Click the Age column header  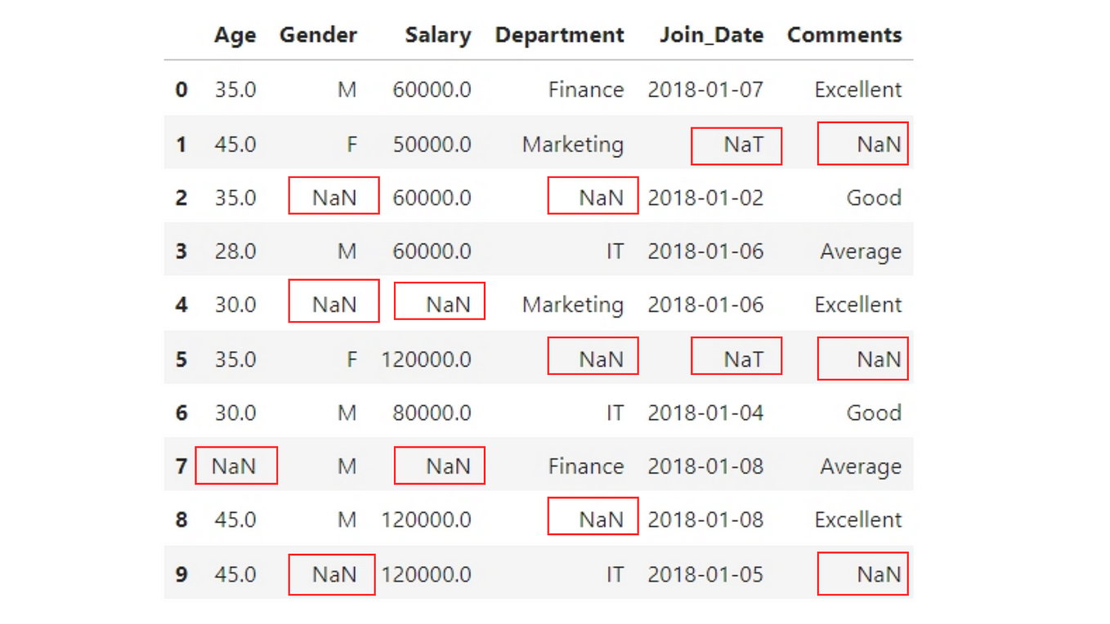[235, 35]
